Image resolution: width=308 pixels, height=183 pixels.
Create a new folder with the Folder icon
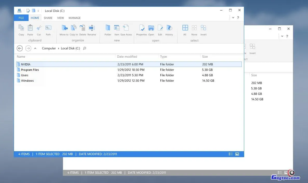pyautogui.click(x=108, y=28)
